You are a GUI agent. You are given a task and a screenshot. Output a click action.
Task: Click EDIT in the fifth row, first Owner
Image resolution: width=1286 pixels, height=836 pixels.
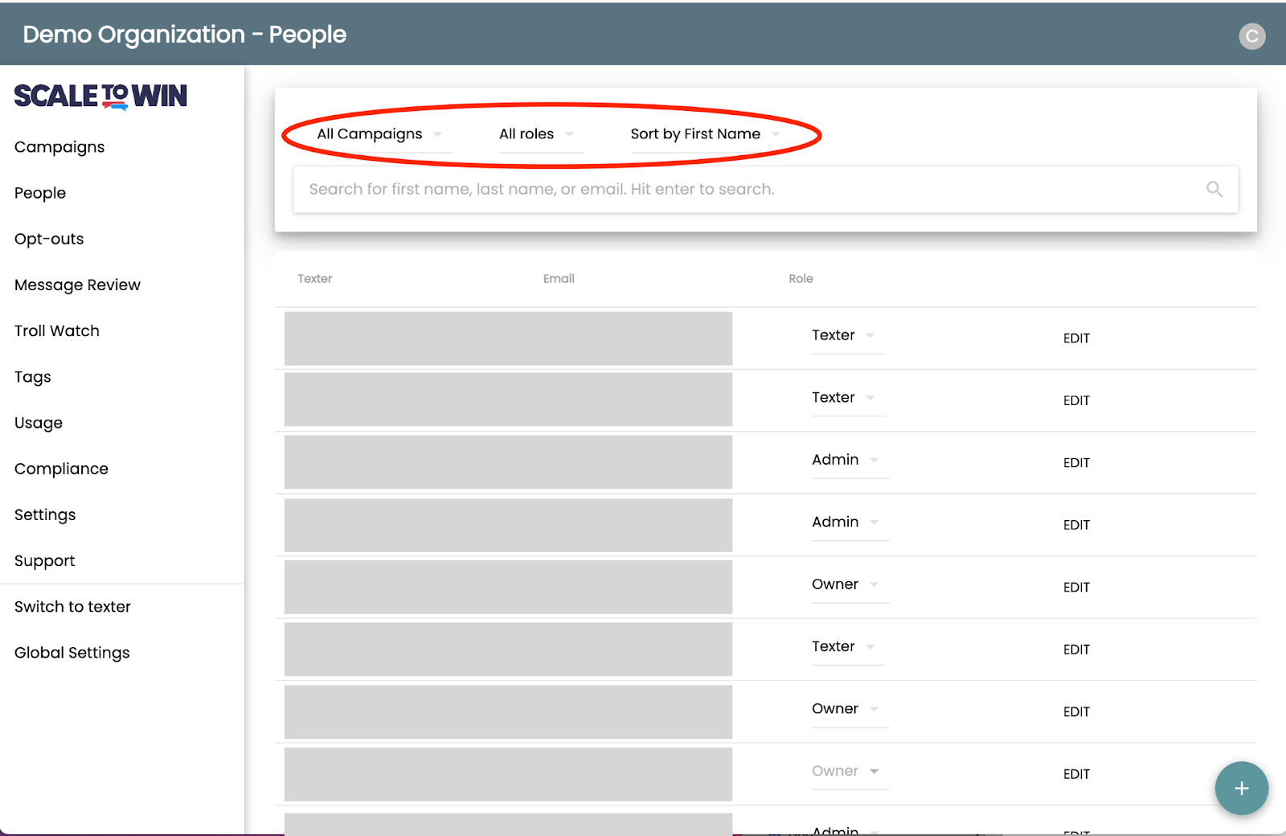1076,588
